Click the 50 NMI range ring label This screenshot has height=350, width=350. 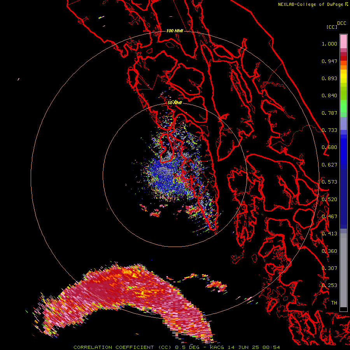coord(175,103)
